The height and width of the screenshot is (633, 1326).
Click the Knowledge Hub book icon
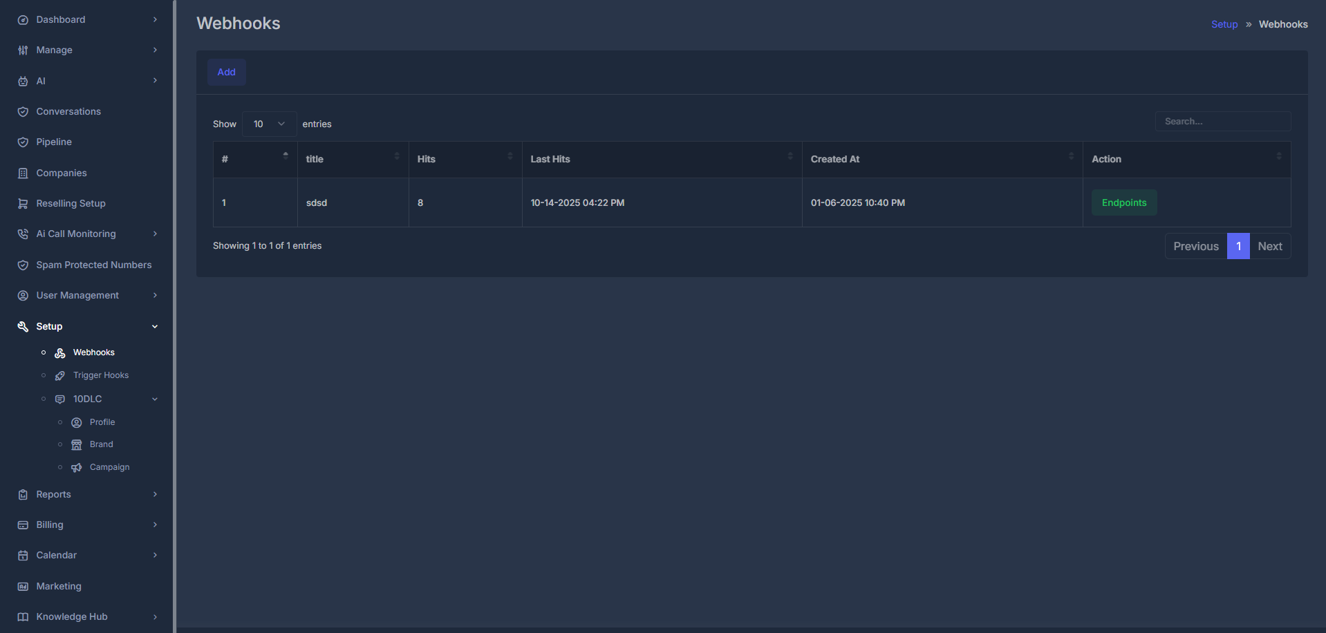pyautogui.click(x=23, y=616)
